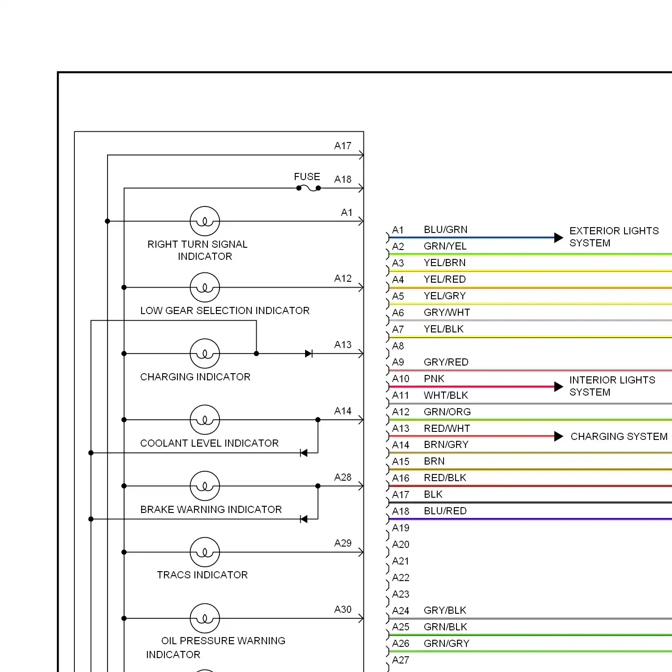Click the diode symbol on A13 line

(309, 353)
